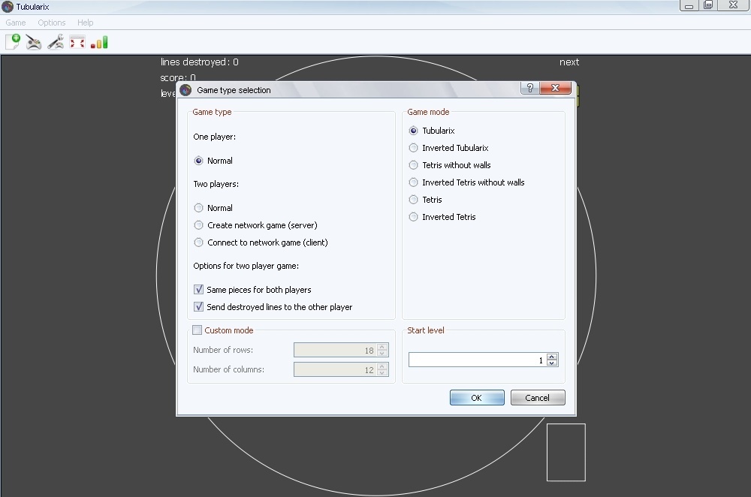The image size is (751, 497).
Task: Increase Start level with up arrow
Action: point(552,357)
